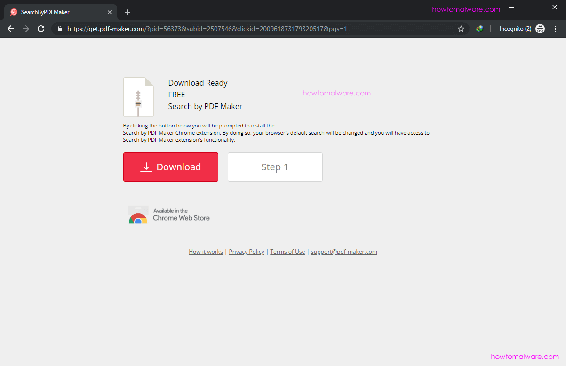Image resolution: width=566 pixels, height=366 pixels.
Task: Open the Privacy Policy link
Action: 247,252
